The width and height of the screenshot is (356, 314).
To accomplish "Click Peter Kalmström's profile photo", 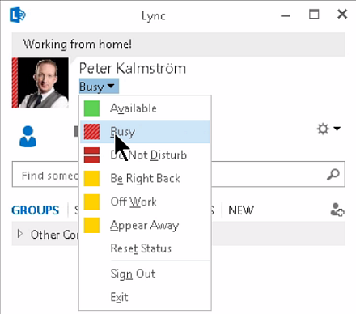I will (40, 83).
